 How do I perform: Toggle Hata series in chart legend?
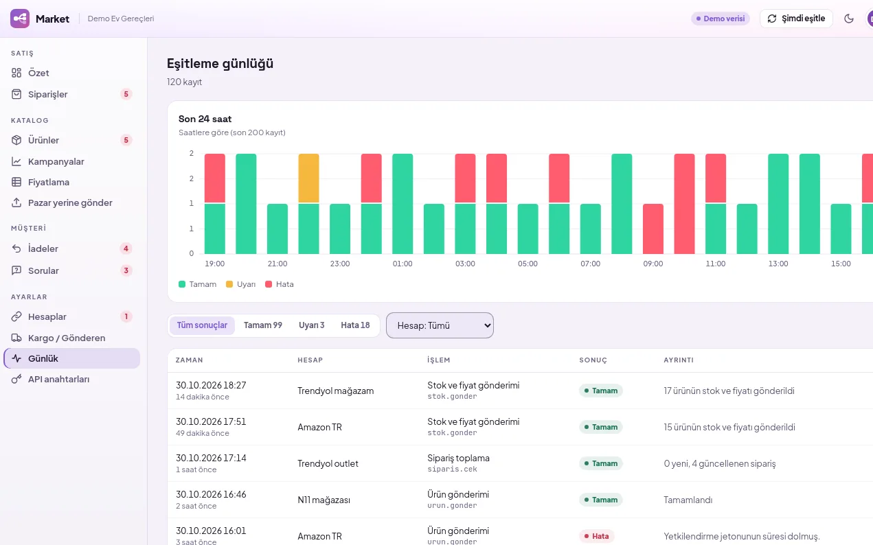(x=280, y=284)
